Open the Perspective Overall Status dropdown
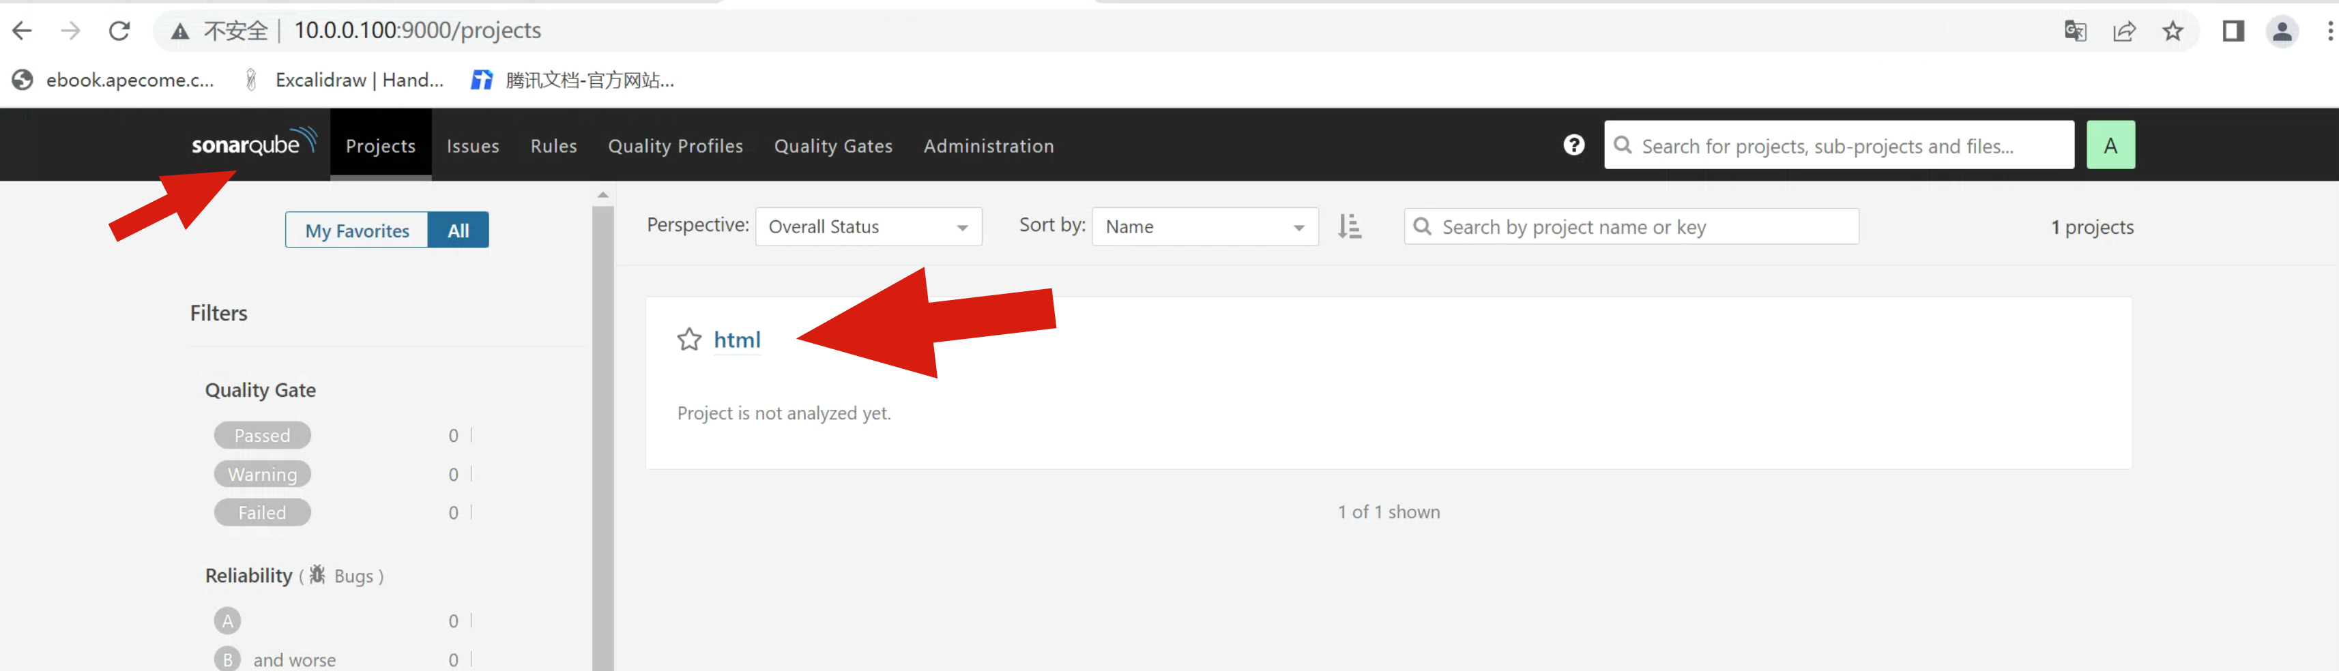Screen dimensions: 2339x671 [868, 227]
